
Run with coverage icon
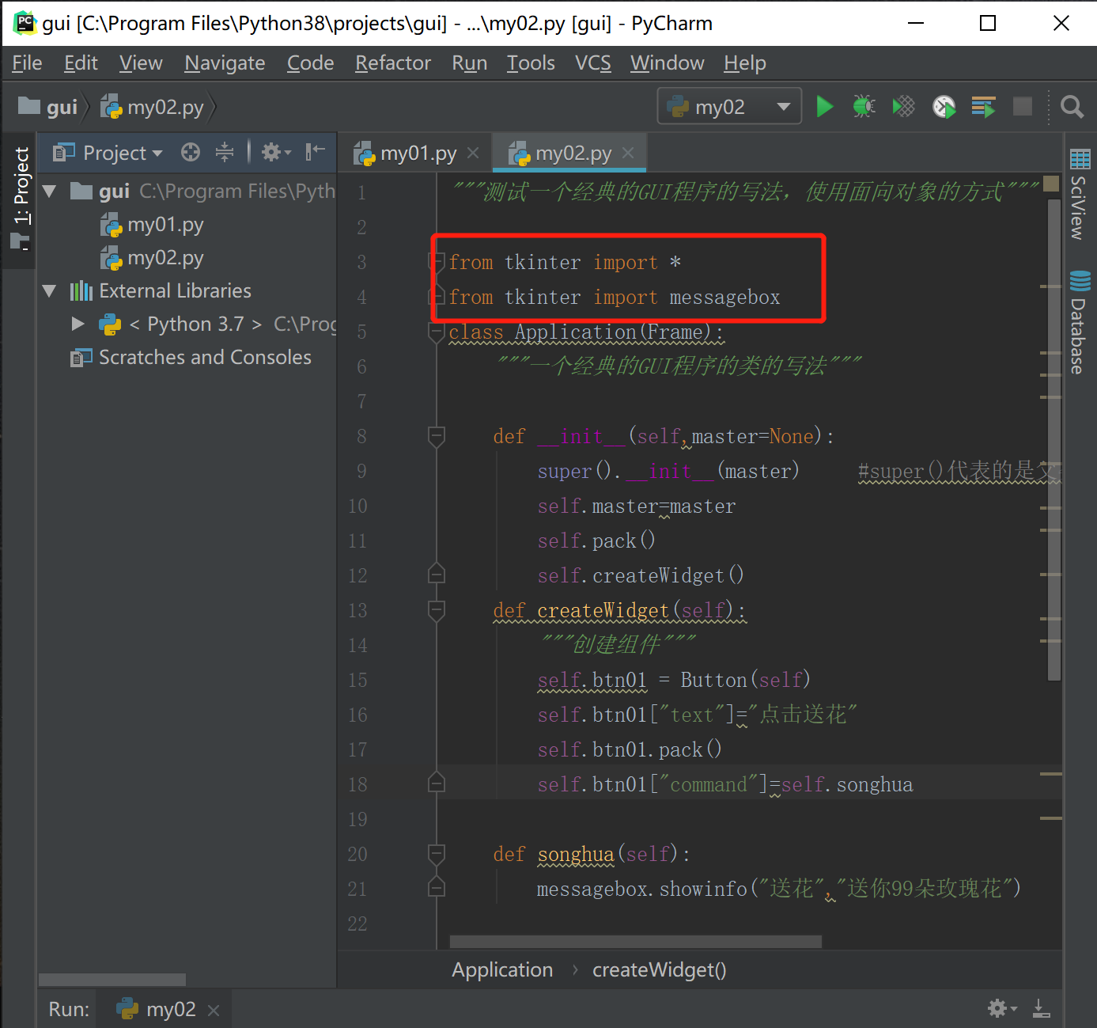pos(903,106)
